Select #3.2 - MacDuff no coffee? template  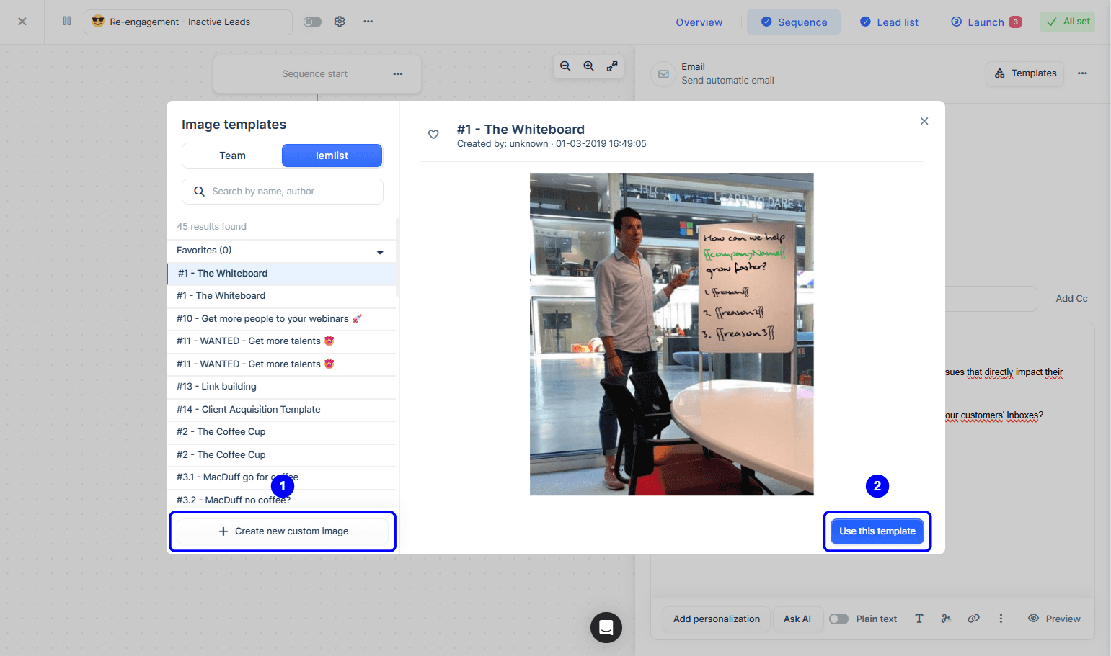281,500
